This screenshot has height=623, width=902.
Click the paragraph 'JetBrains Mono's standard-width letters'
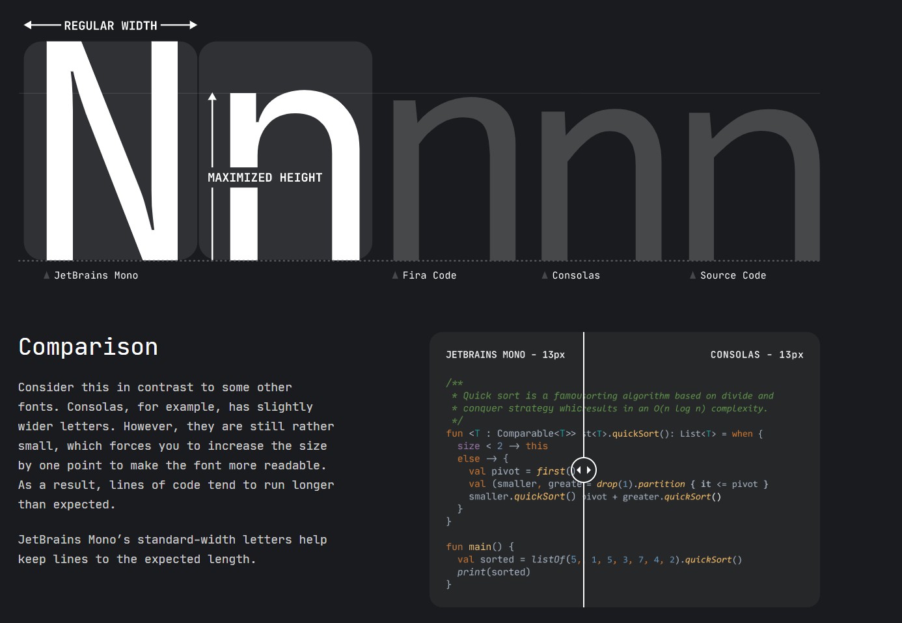pos(172,549)
